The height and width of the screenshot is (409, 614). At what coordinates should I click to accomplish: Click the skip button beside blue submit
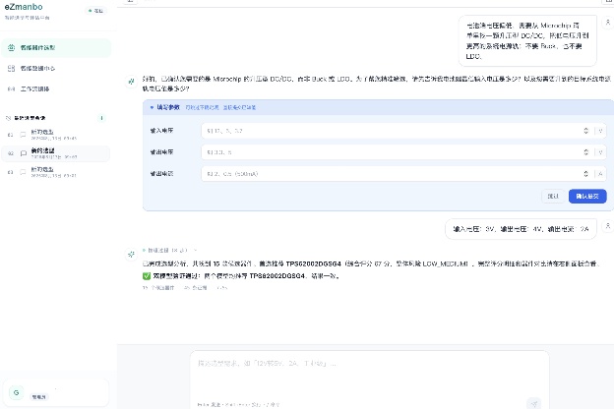tap(553, 196)
